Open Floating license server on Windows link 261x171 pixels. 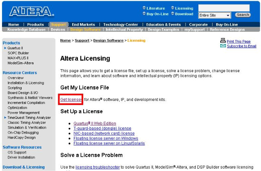[106, 138]
